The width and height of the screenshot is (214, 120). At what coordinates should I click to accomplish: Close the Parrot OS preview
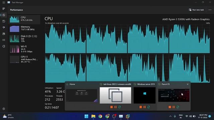(188, 84)
